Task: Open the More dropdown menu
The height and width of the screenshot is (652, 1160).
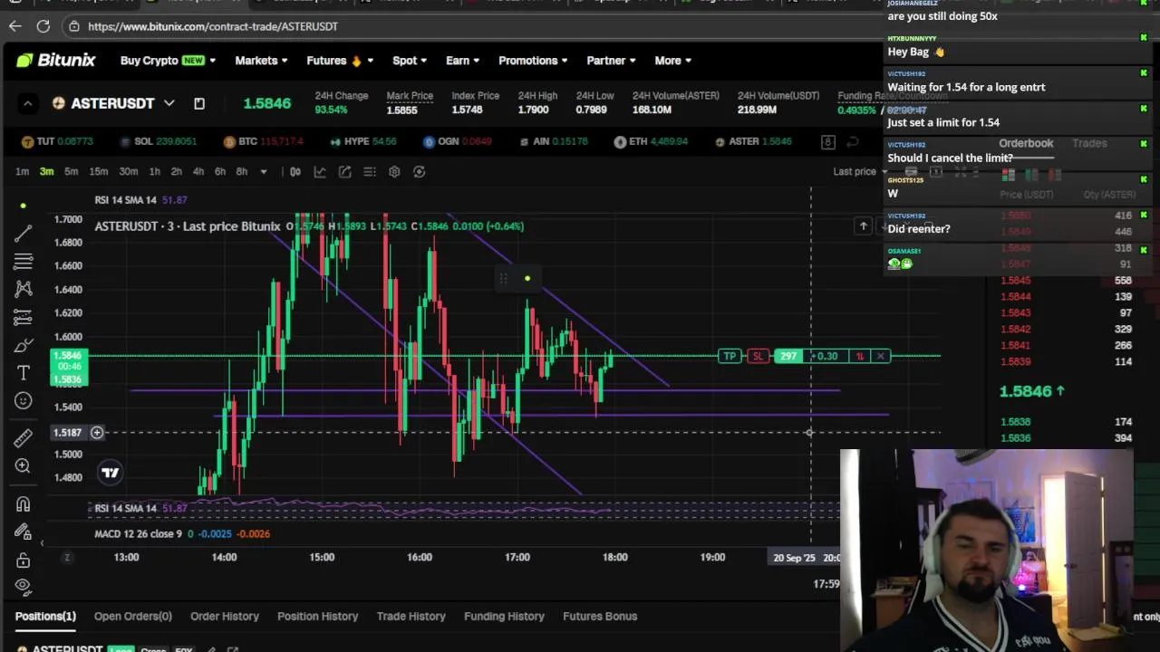Action: coord(672,61)
